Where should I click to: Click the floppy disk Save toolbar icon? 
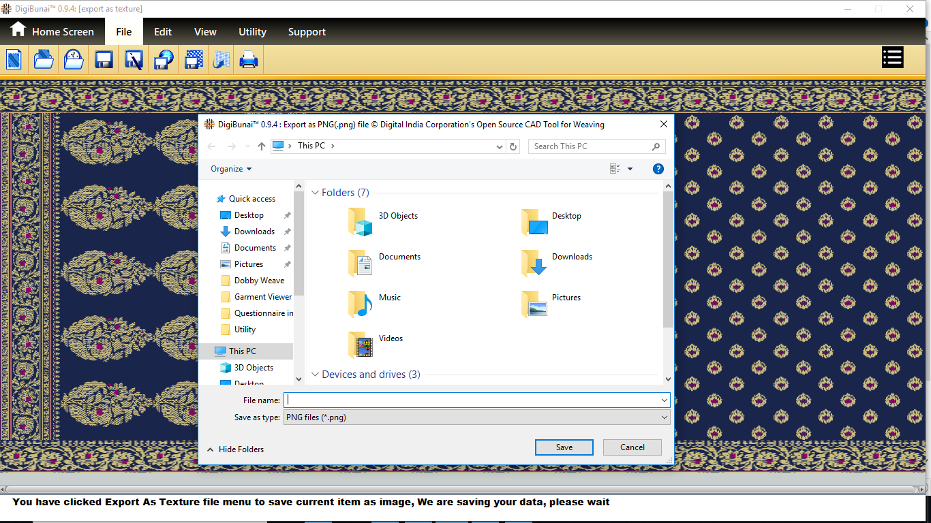tap(104, 59)
